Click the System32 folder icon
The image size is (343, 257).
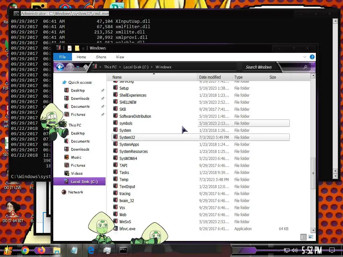pyautogui.click(x=116, y=137)
